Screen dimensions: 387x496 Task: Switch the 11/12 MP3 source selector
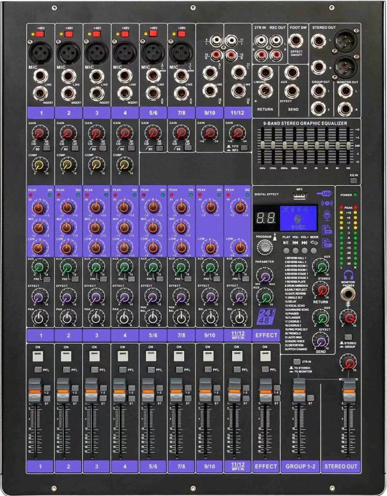[x=244, y=148]
